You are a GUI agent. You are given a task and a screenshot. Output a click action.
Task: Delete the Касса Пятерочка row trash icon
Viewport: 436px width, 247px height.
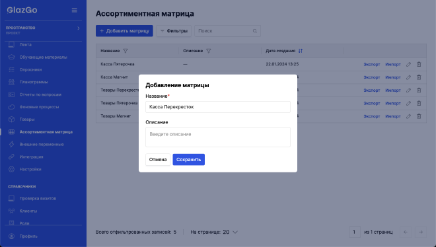point(419,65)
